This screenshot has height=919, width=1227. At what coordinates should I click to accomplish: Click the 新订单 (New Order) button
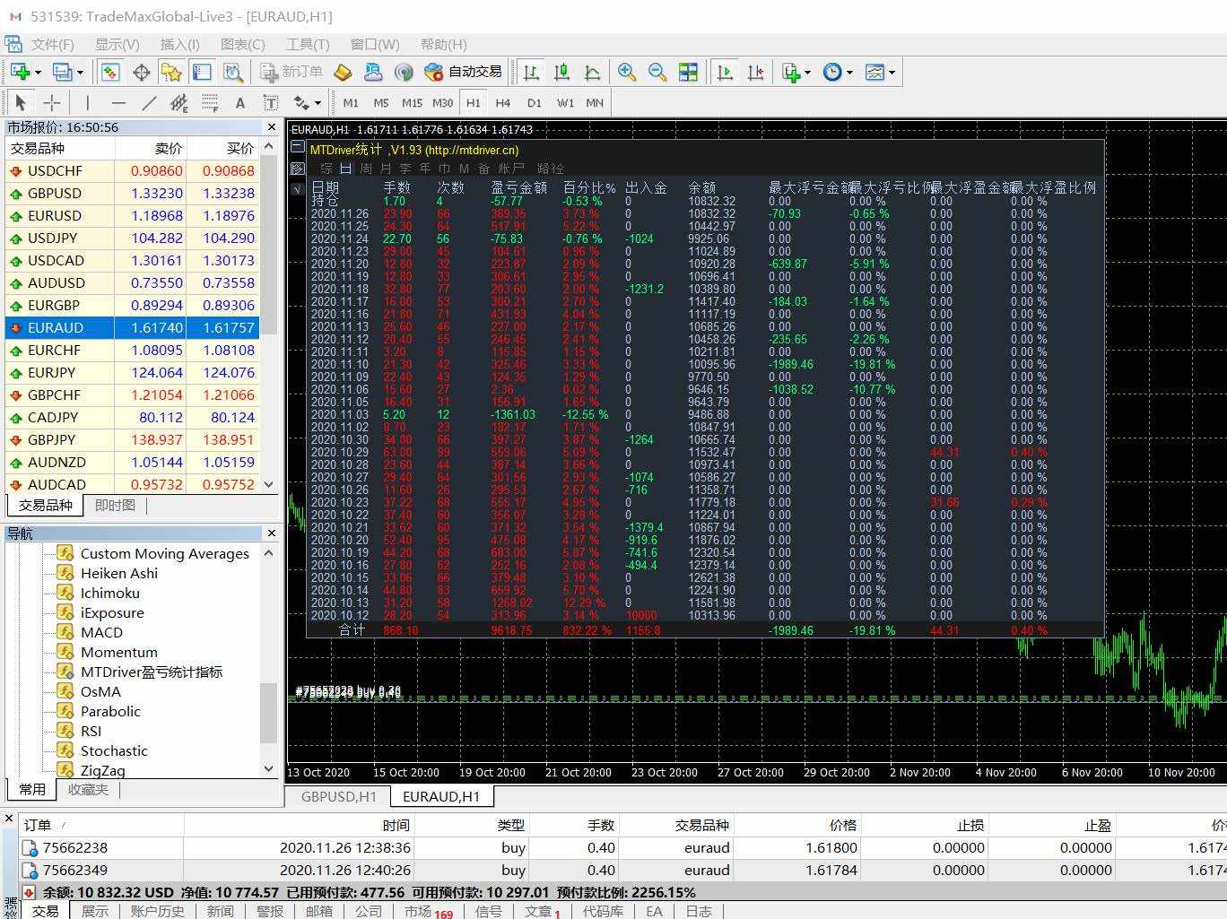[292, 72]
